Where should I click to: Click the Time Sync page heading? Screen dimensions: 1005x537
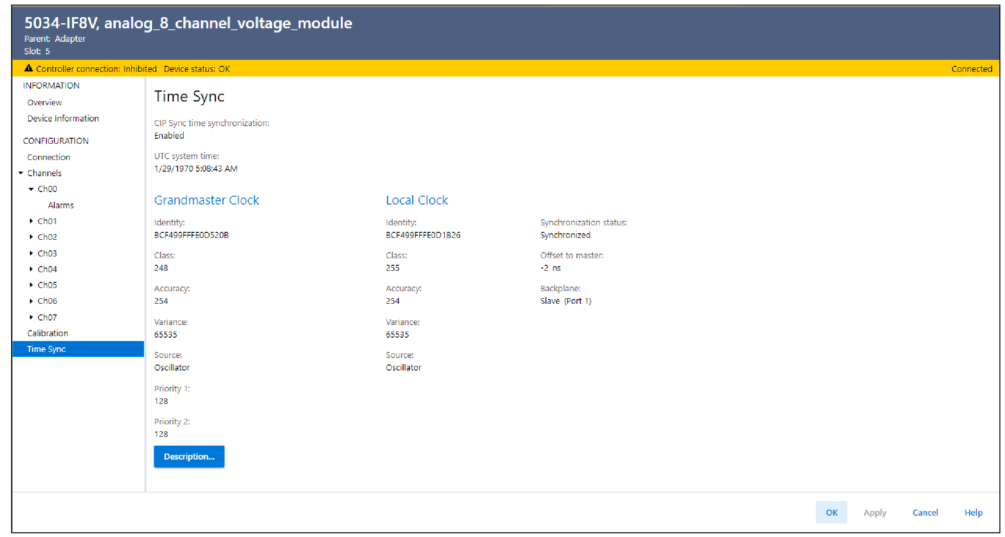[x=189, y=96]
